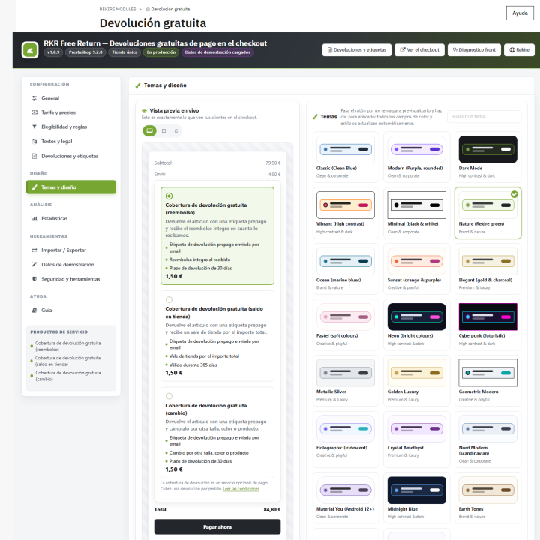Apply Vibrant (high contrast) theme

(346, 213)
